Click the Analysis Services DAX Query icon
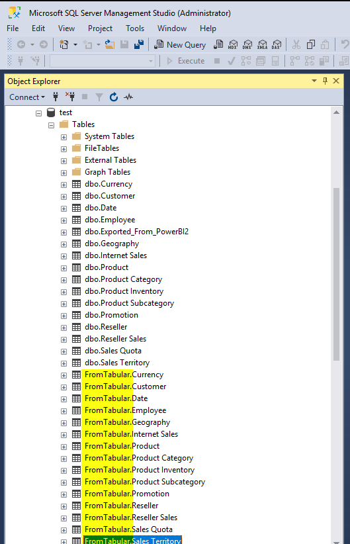350x544 pixels. (x=277, y=45)
